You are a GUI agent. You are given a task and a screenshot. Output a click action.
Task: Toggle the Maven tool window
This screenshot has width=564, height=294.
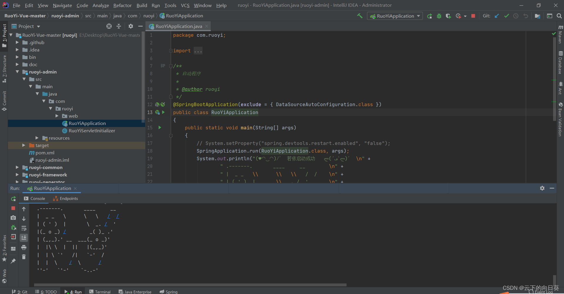pyautogui.click(x=560, y=34)
